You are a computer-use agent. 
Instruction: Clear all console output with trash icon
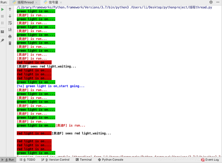(10, 43)
